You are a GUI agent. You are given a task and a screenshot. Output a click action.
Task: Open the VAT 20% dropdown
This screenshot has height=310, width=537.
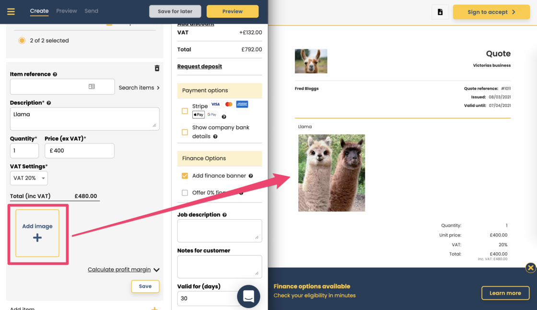pyautogui.click(x=29, y=178)
